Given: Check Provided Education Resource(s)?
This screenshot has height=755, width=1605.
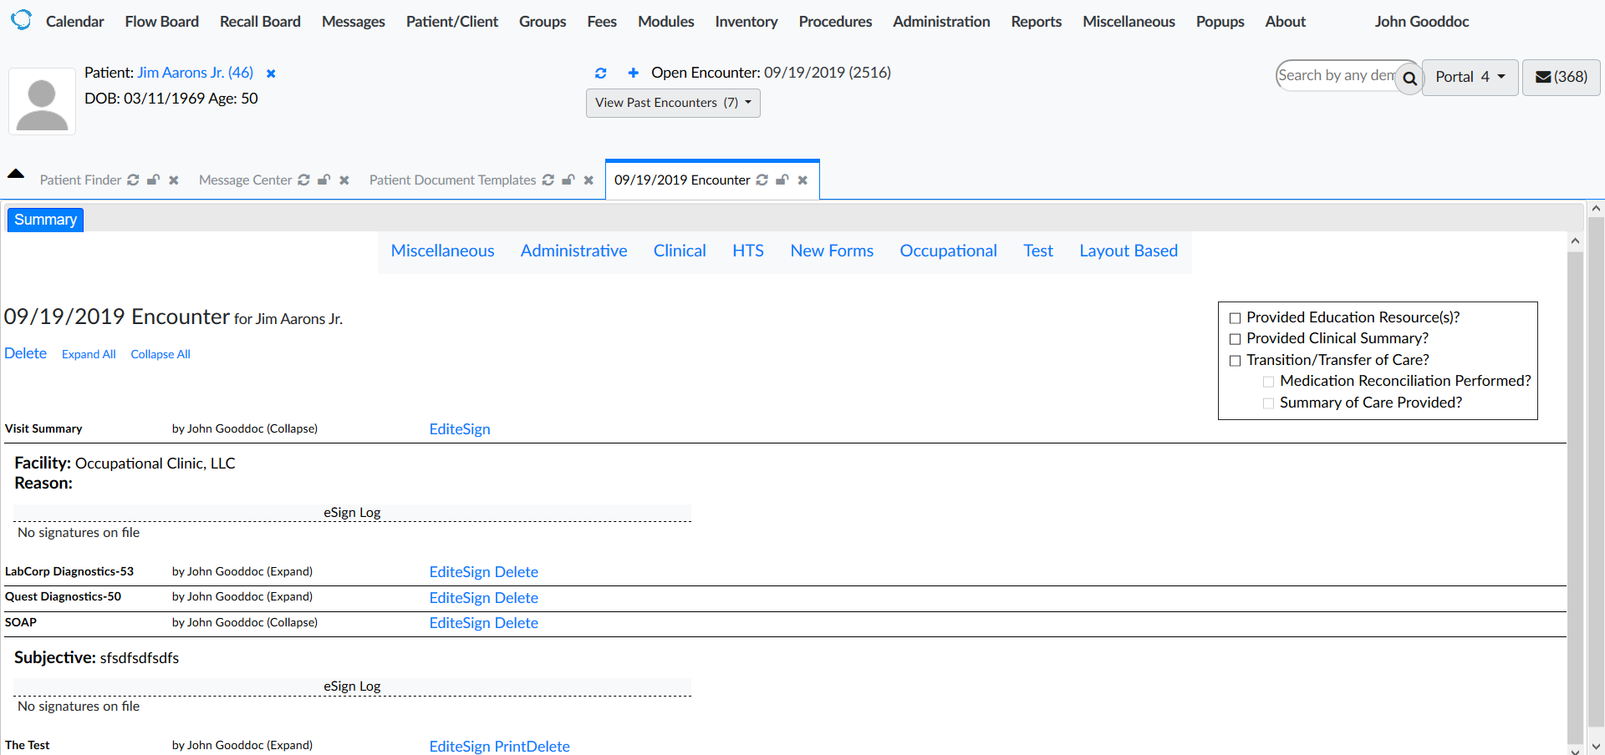Looking at the screenshot, I should (1235, 317).
